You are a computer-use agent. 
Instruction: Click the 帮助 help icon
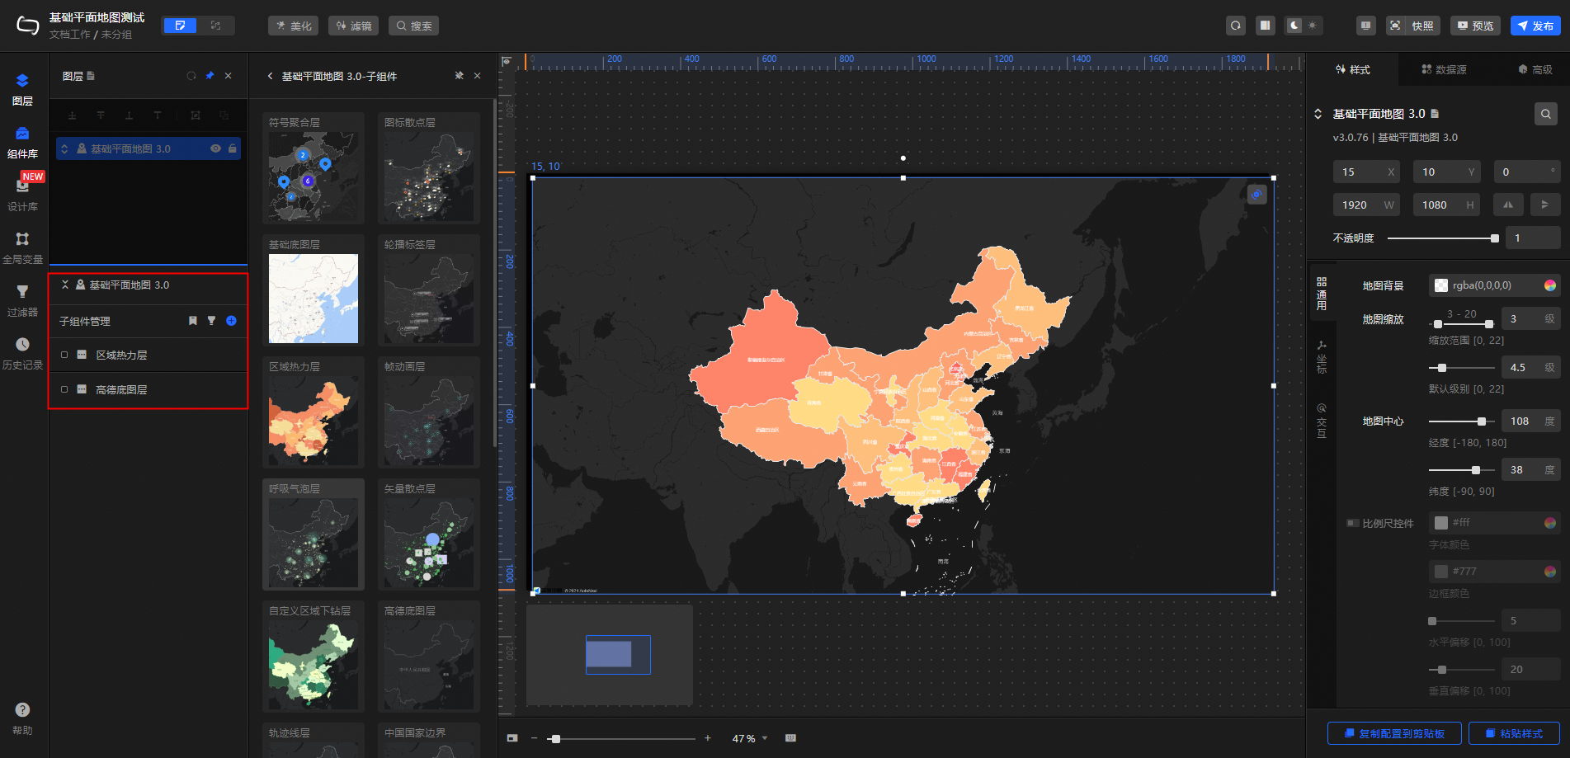coord(22,710)
